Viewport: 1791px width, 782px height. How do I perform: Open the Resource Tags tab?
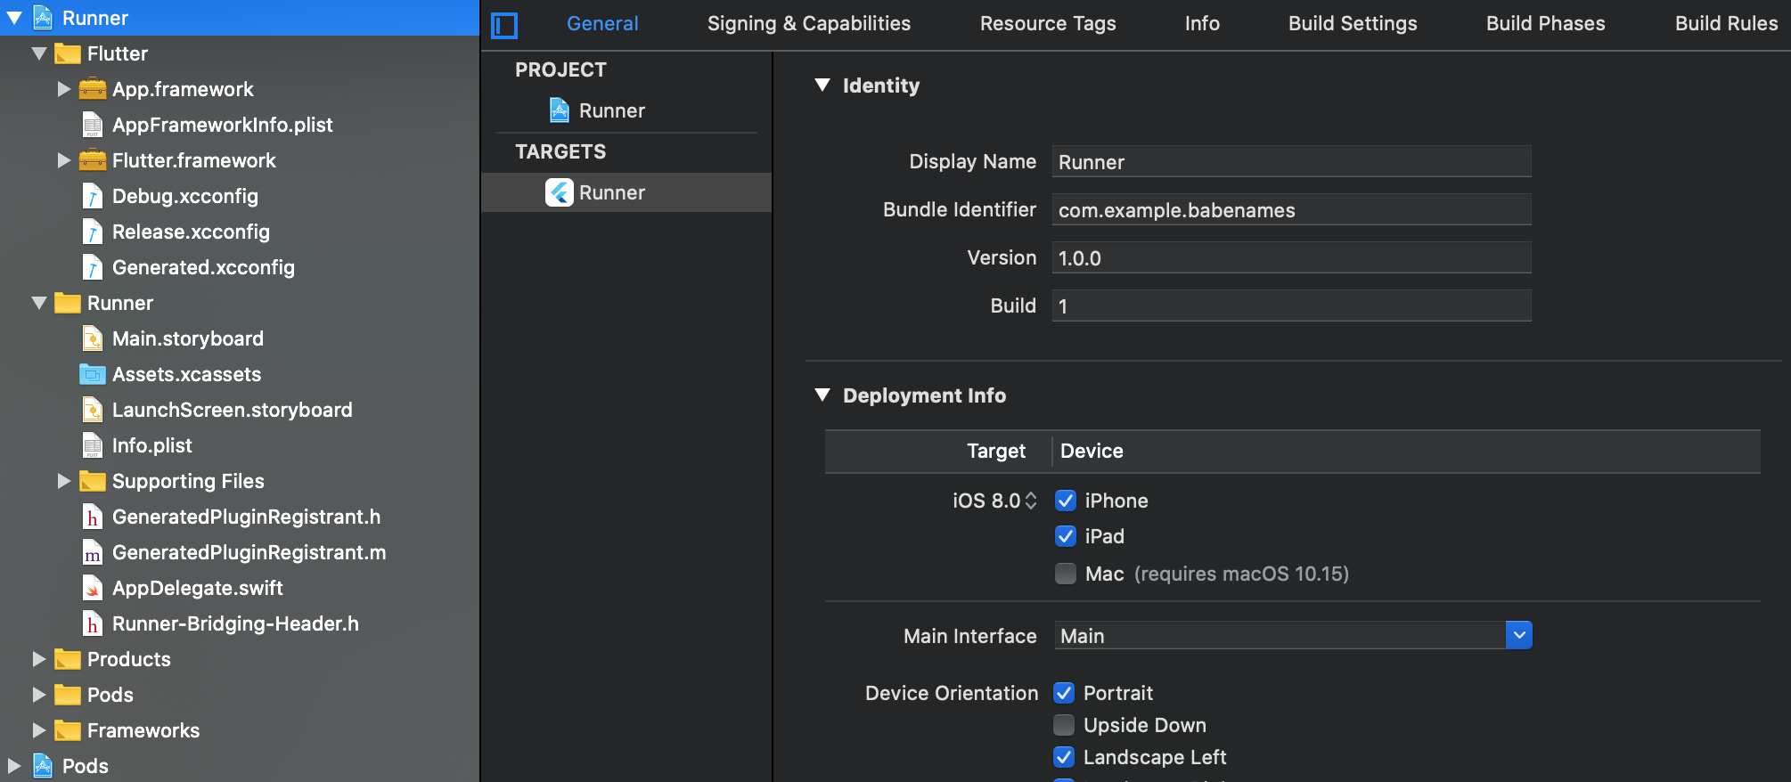pos(1048,24)
